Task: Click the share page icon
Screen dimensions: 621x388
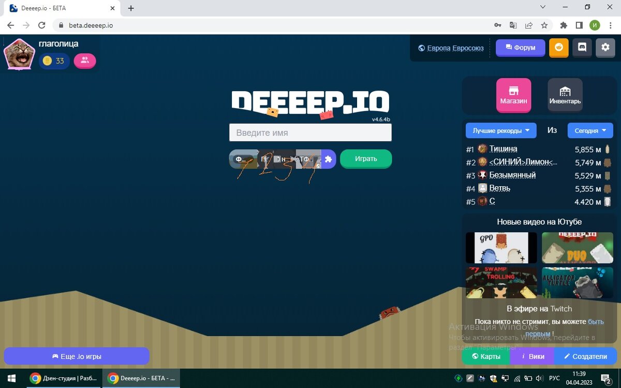Action: point(528,25)
